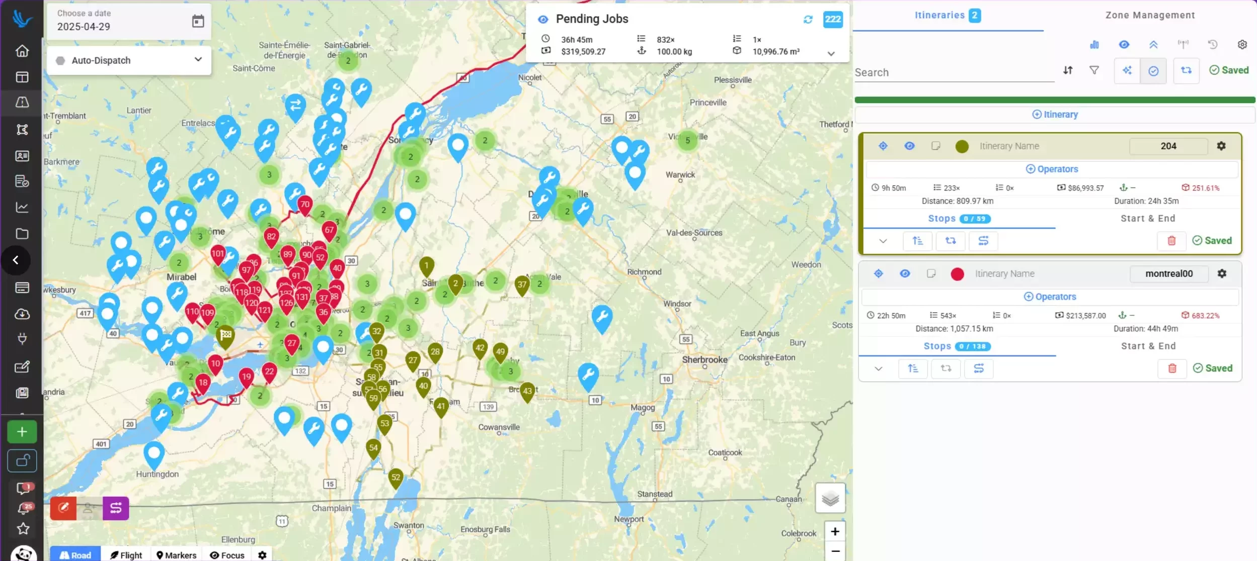Delete the montreal00 itinerary with trash icon

coord(1172,368)
